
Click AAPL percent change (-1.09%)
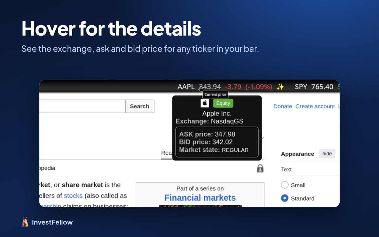pos(259,87)
